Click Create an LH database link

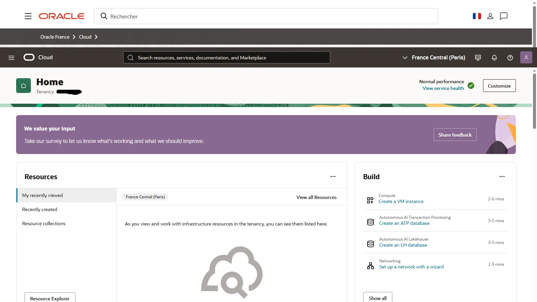click(403, 245)
